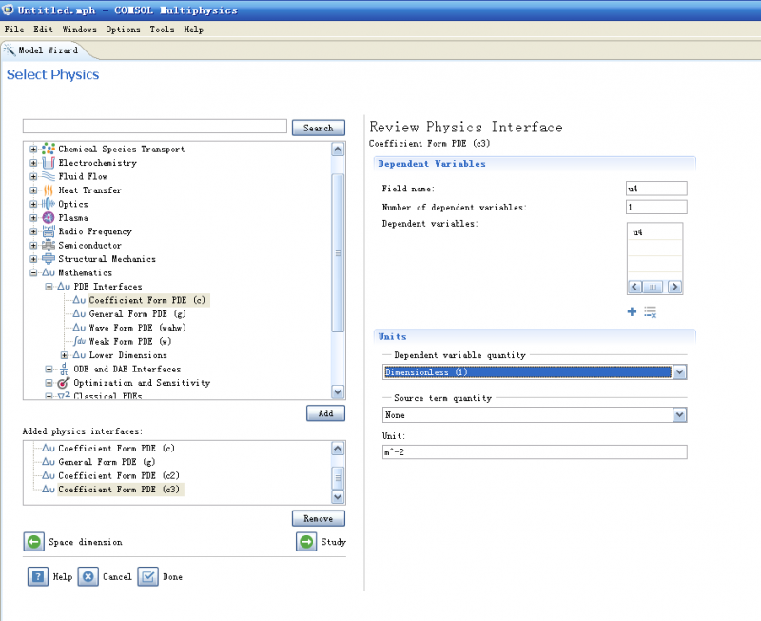
Task: Select General Form PDE (g) in physics tree
Action: coord(137,314)
